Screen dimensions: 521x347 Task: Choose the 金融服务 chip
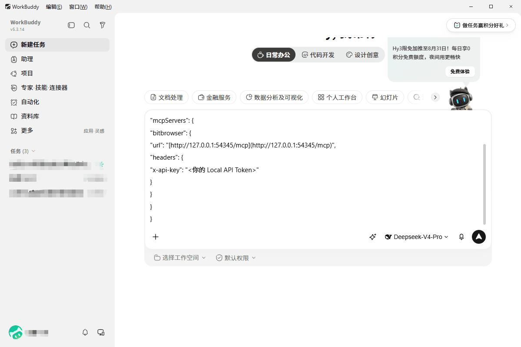click(214, 97)
